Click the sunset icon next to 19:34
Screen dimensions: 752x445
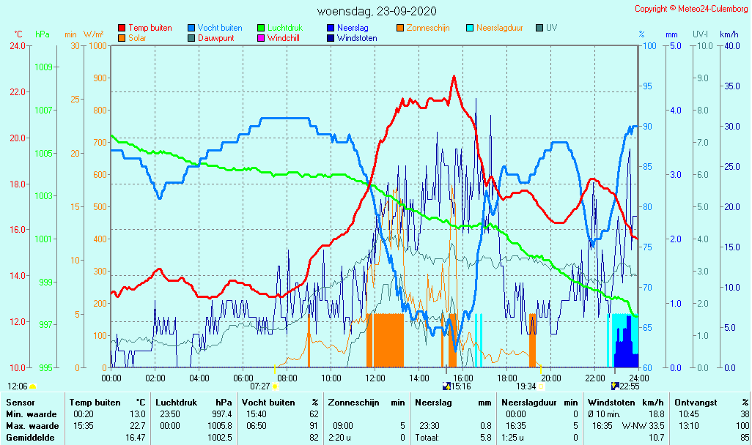pyautogui.click(x=542, y=386)
